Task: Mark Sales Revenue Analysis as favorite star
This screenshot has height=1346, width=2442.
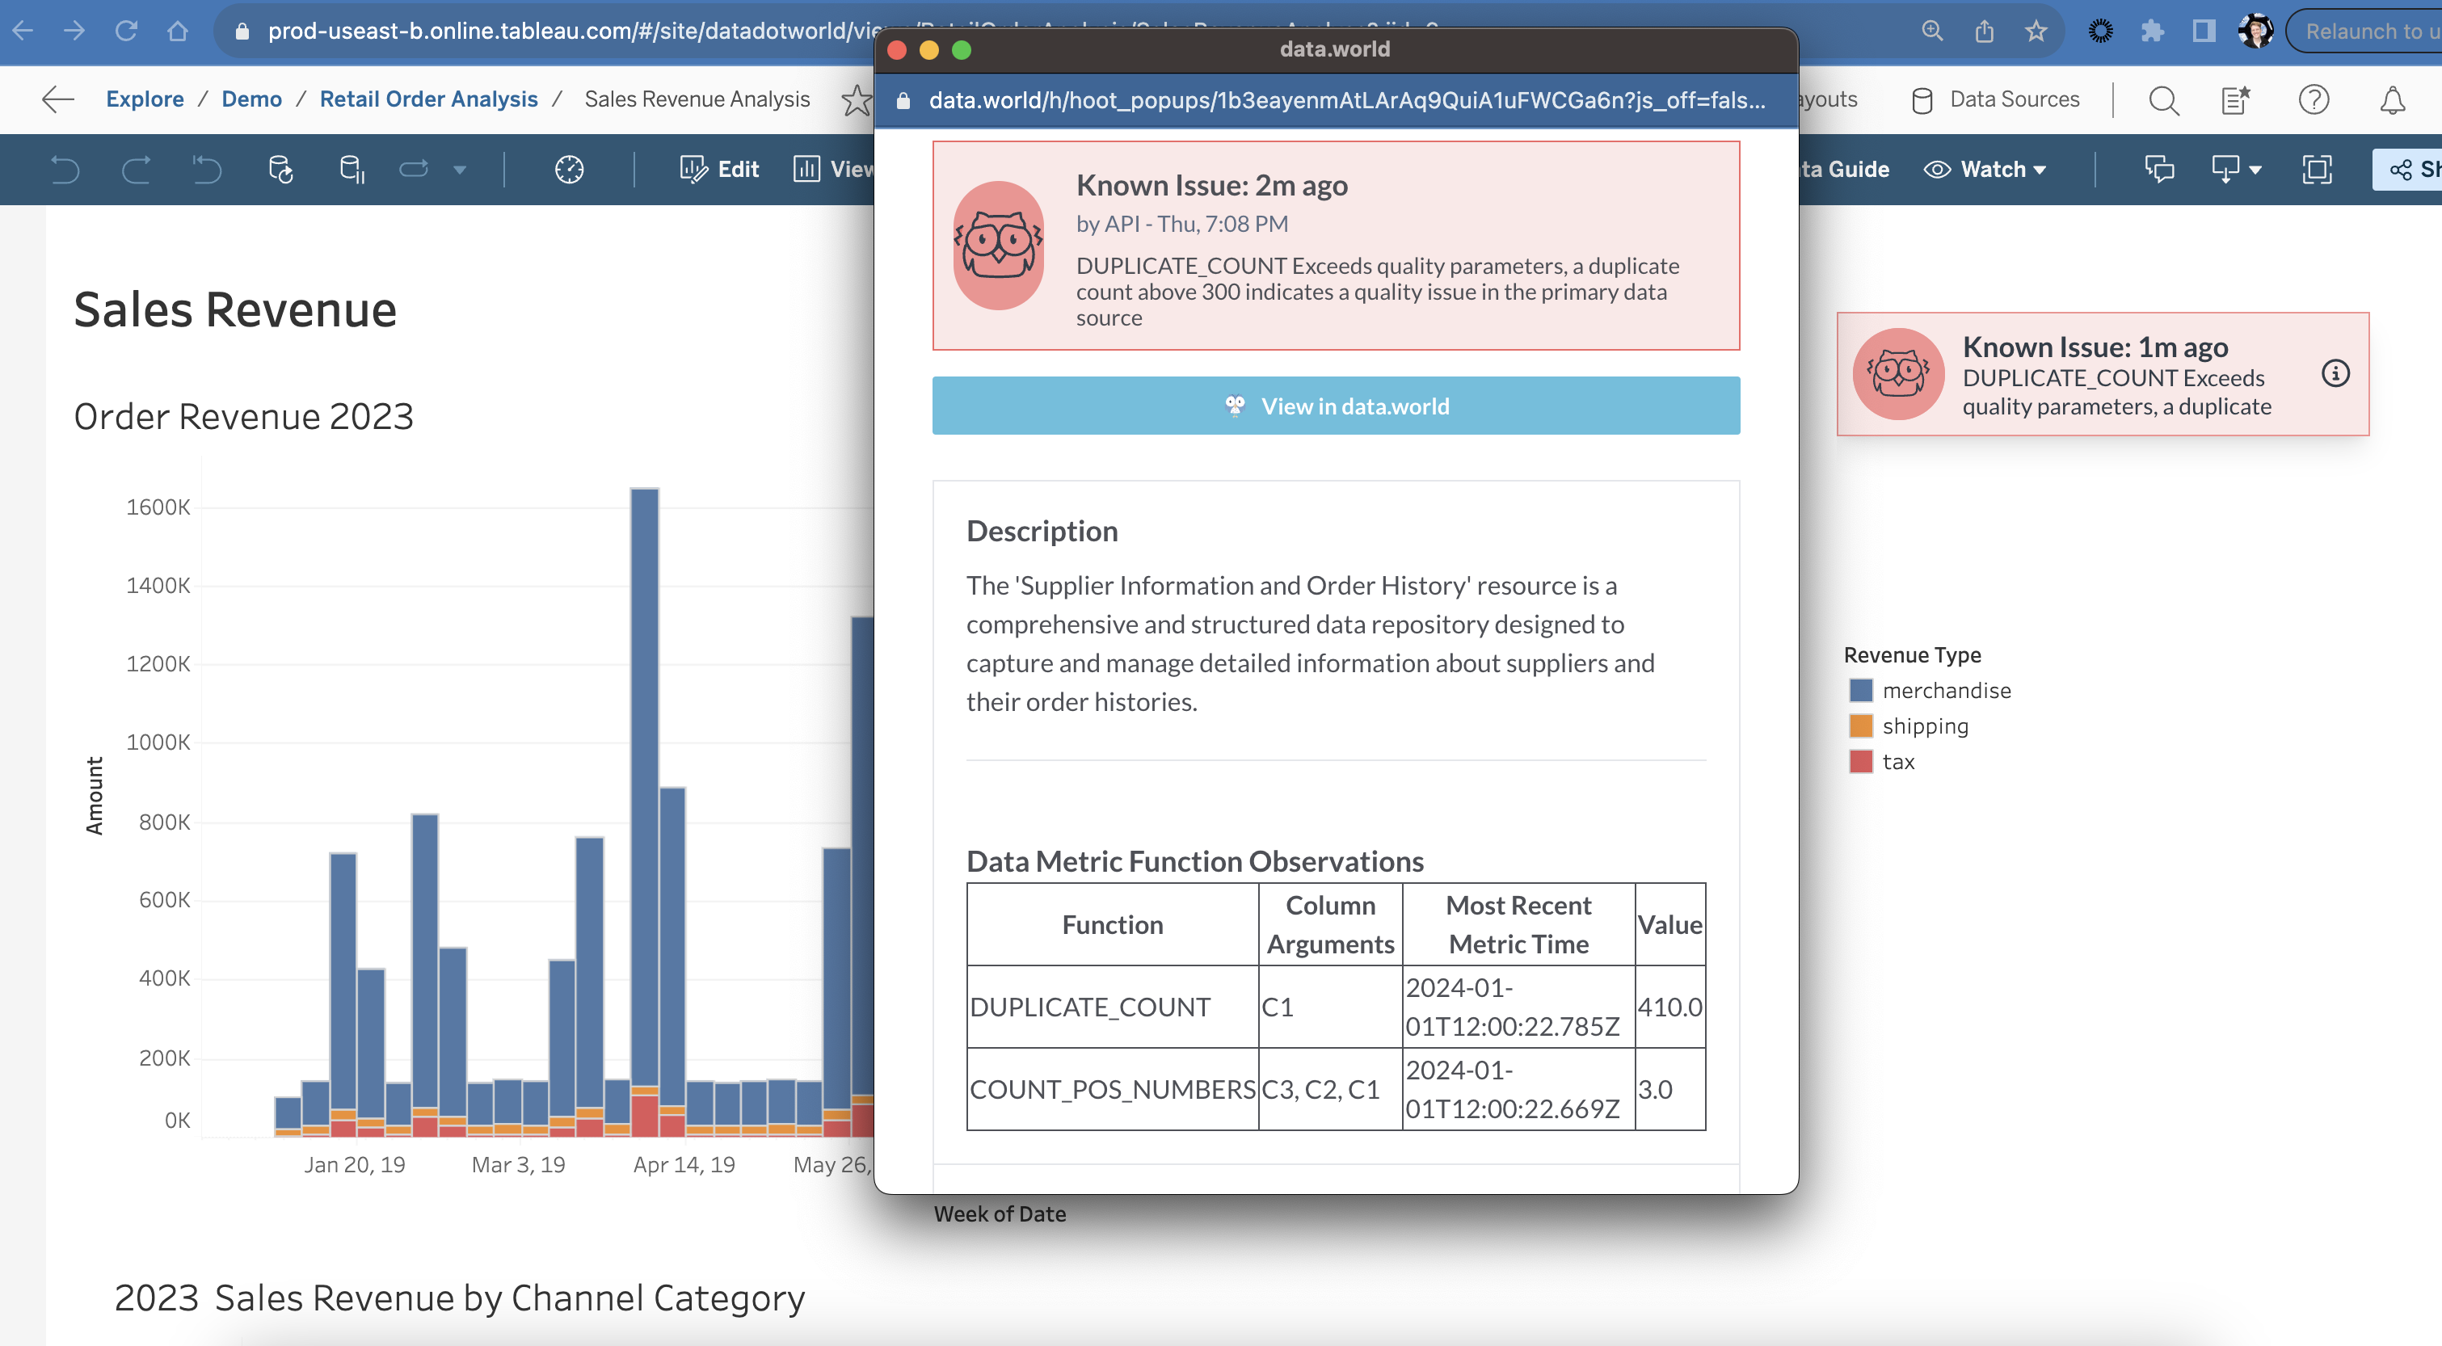Action: [x=856, y=99]
